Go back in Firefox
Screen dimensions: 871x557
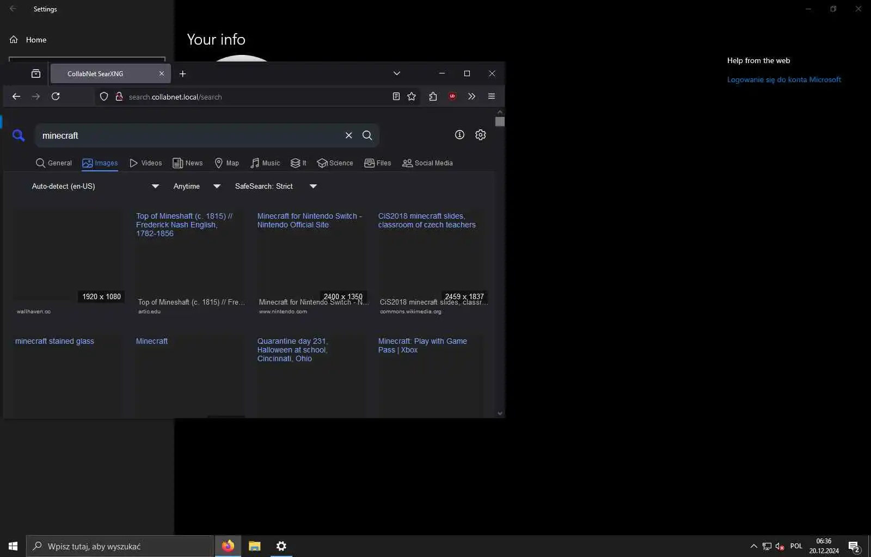pyautogui.click(x=16, y=96)
